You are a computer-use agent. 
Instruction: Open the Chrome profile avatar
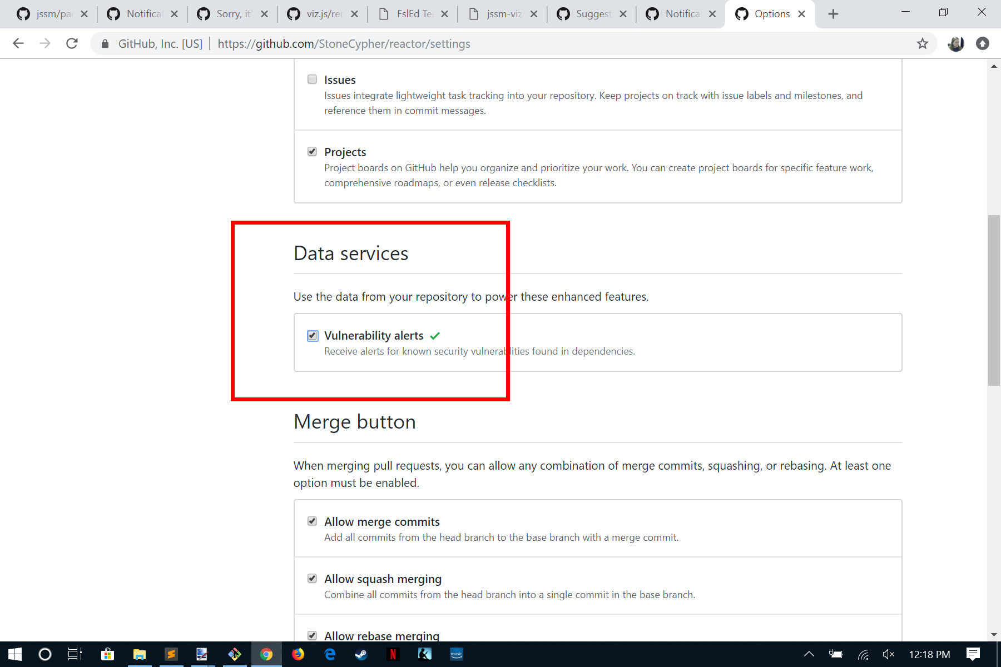click(955, 43)
